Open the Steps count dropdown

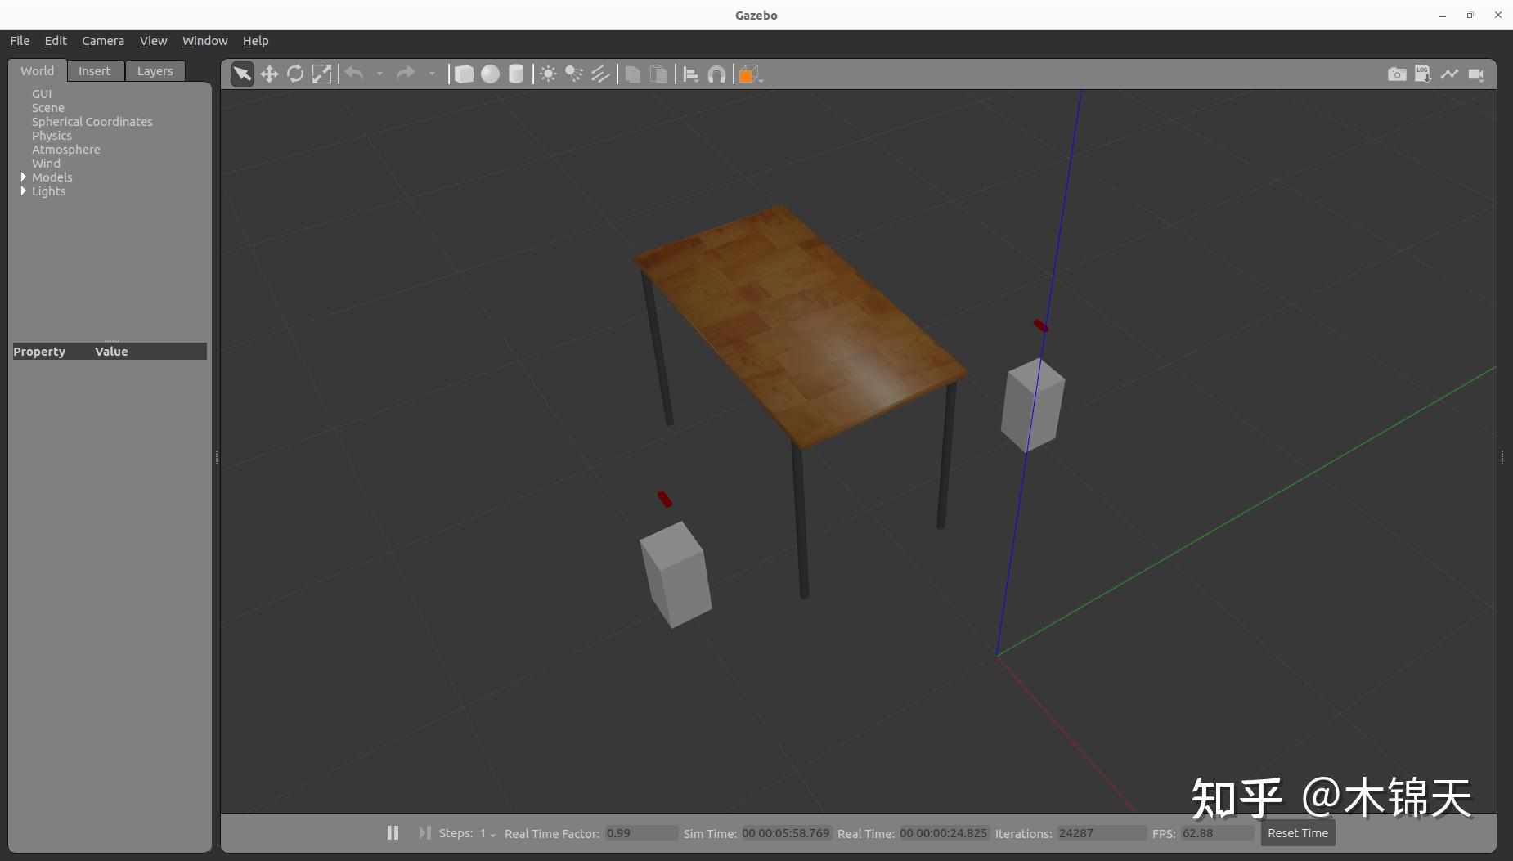click(491, 834)
